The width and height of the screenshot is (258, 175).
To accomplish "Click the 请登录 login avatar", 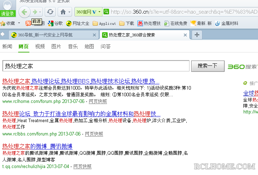I will tap(8, 8).
